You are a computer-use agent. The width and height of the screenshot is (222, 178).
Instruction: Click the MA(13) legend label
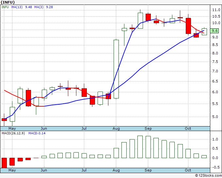(x=17, y=7)
